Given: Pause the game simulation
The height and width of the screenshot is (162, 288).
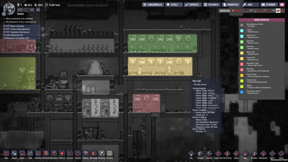Looking at the screenshot, I should click(19, 10).
